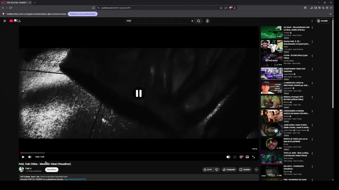Viewport: 339px width, 190px height.
Task: Toggle the Brave sidebar panel
Action: point(315,8)
